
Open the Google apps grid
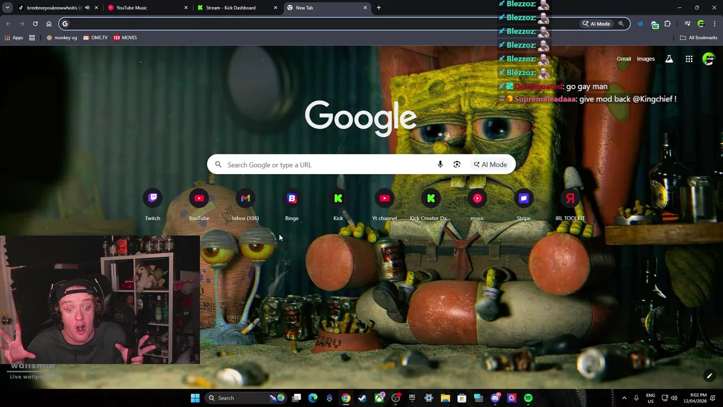click(689, 59)
